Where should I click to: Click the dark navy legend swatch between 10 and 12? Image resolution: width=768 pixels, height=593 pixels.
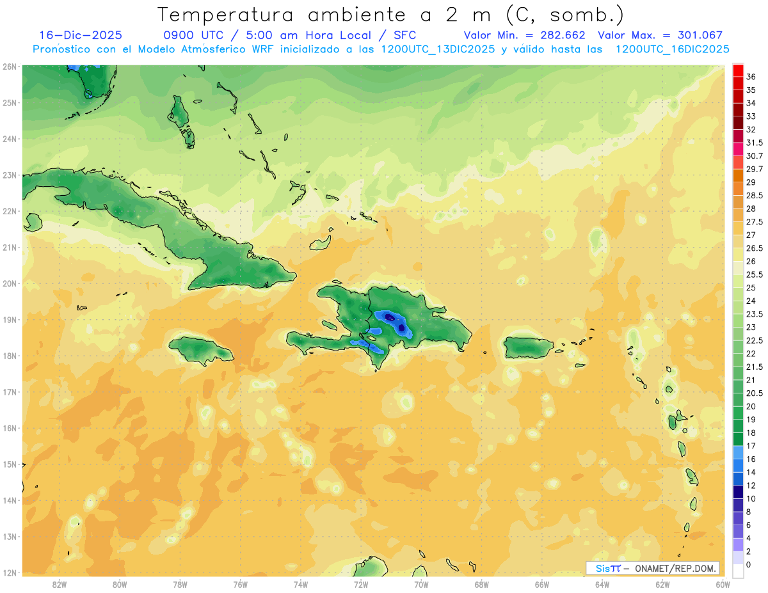pos(738,492)
